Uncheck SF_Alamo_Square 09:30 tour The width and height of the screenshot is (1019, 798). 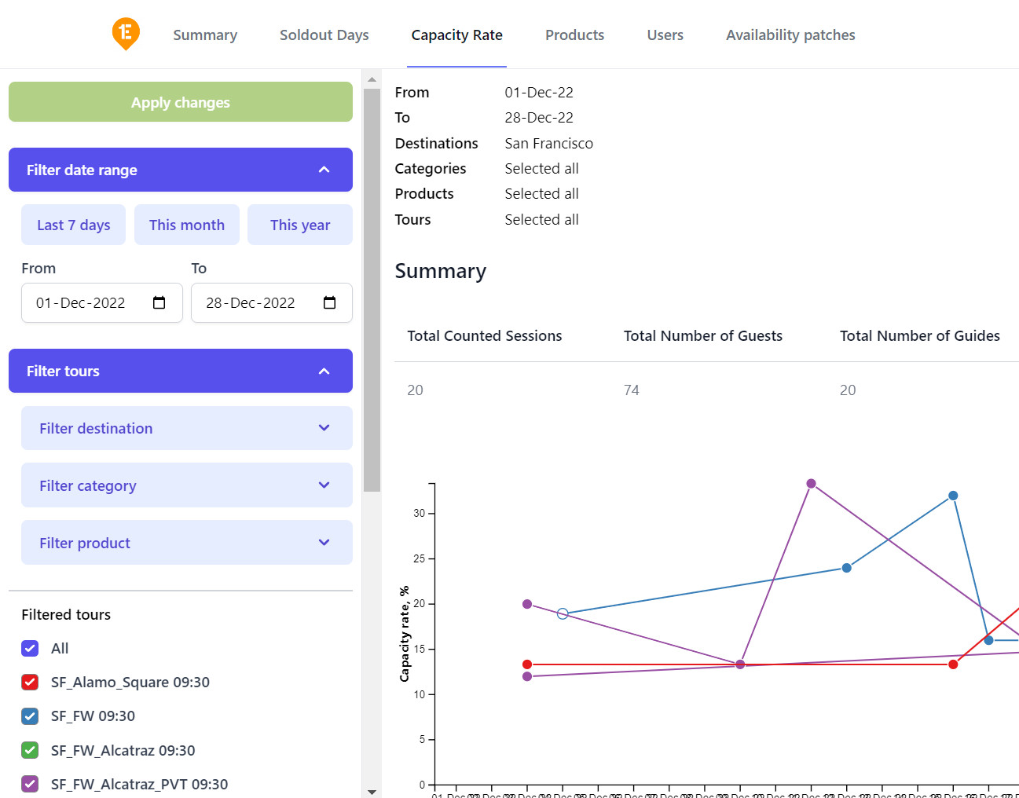[30, 682]
